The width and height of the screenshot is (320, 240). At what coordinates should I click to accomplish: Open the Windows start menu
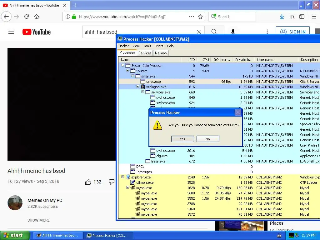click(14, 235)
